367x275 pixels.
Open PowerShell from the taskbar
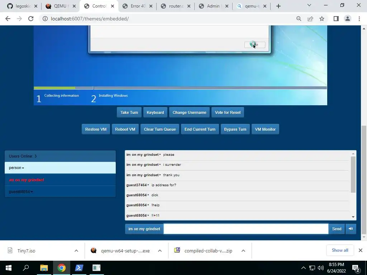pyautogui.click(x=79, y=268)
